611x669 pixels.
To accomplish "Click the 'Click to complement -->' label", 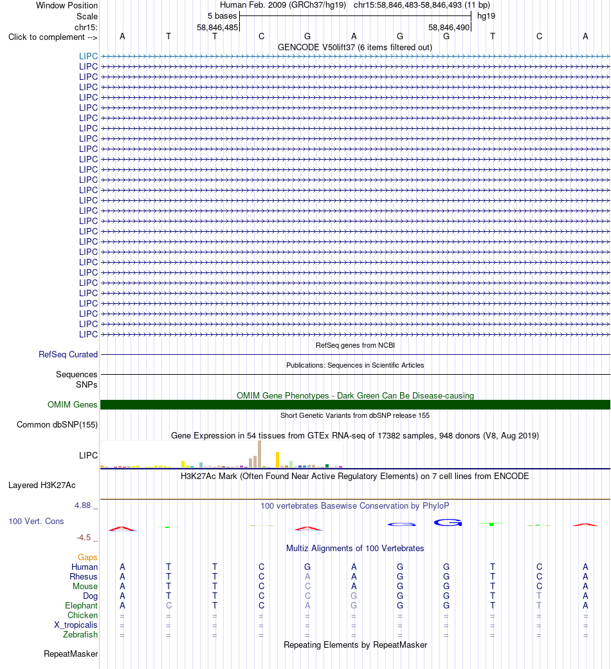I will (x=53, y=37).
